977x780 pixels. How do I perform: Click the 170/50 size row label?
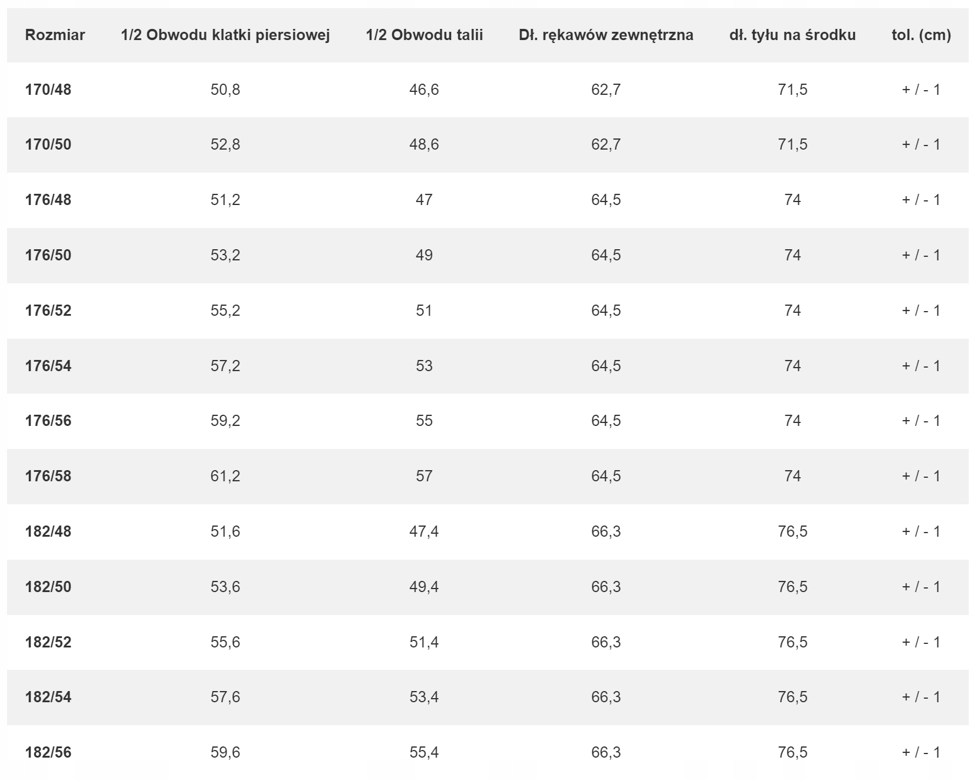[48, 144]
